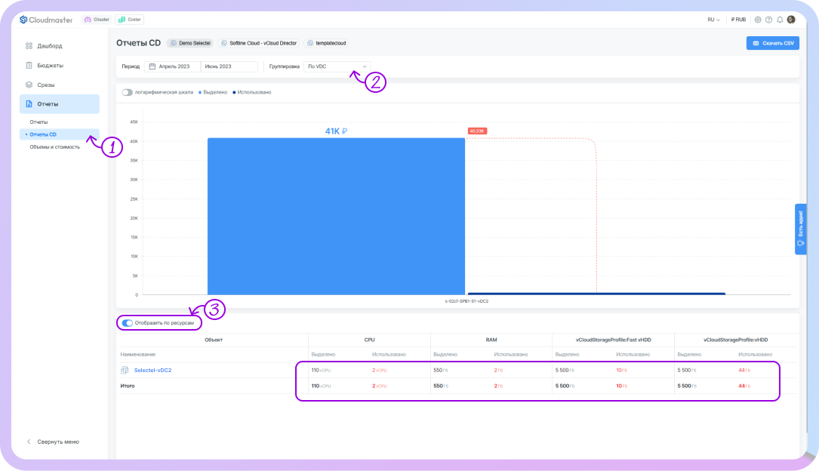Click the Cloudmaster logo
This screenshot has width=819, height=471.
click(46, 20)
